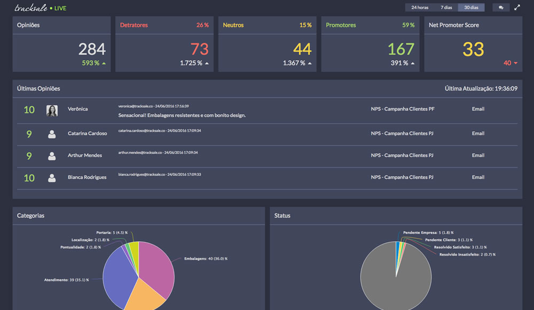The image size is (534, 310).
Task: Click the 284 opinions total
Action: coord(92,49)
